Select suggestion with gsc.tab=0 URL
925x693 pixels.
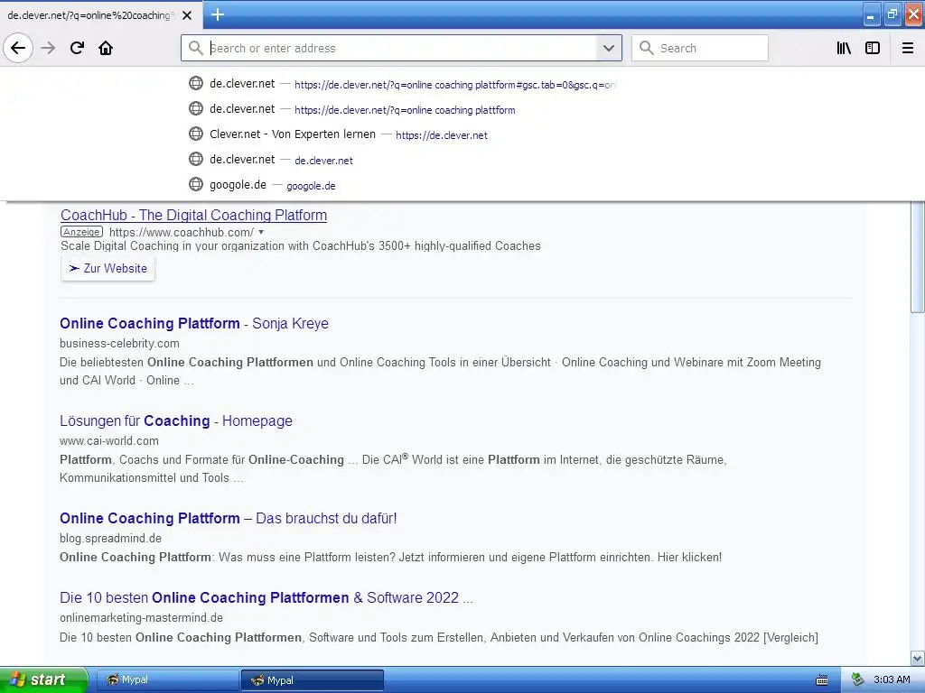(x=402, y=84)
